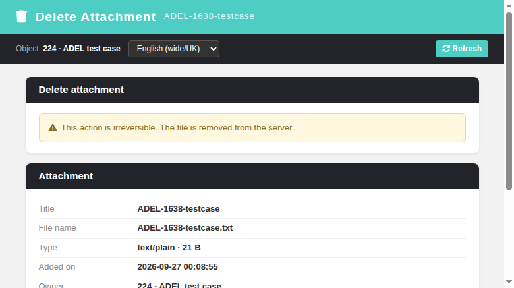Click the 'This action is irreversible' warning text
The height and width of the screenshot is (288, 514).
tap(177, 128)
